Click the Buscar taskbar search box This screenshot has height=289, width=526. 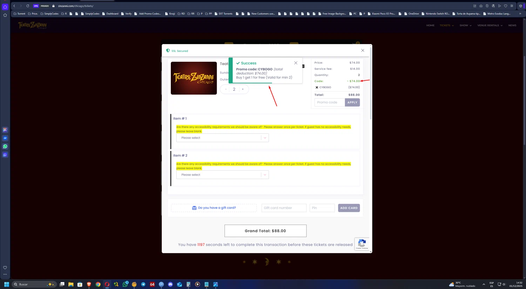[x=34, y=284]
